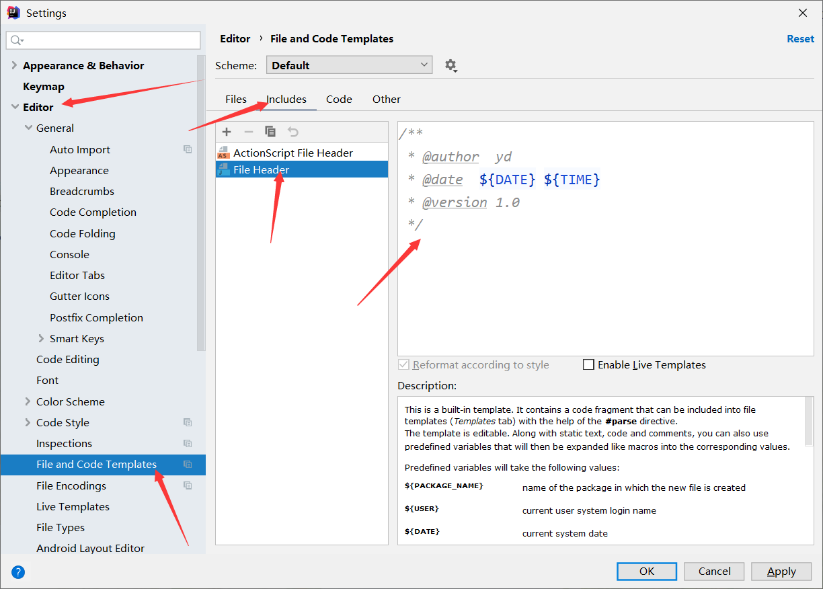Click the copy icon beside File Encodings
This screenshot has width=823, height=589.
188,485
